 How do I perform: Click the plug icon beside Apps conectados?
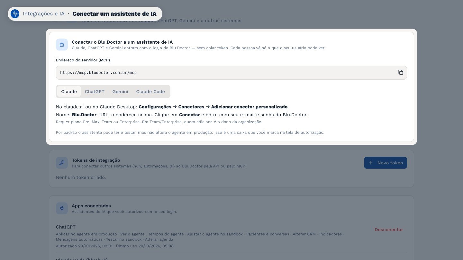(62, 208)
